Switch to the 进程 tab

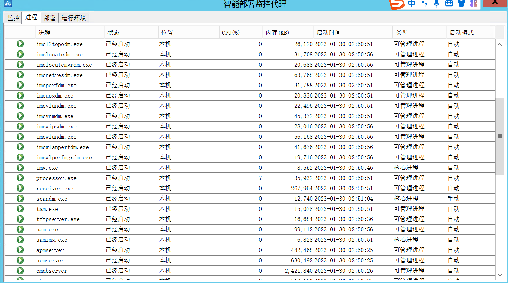(x=31, y=17)
